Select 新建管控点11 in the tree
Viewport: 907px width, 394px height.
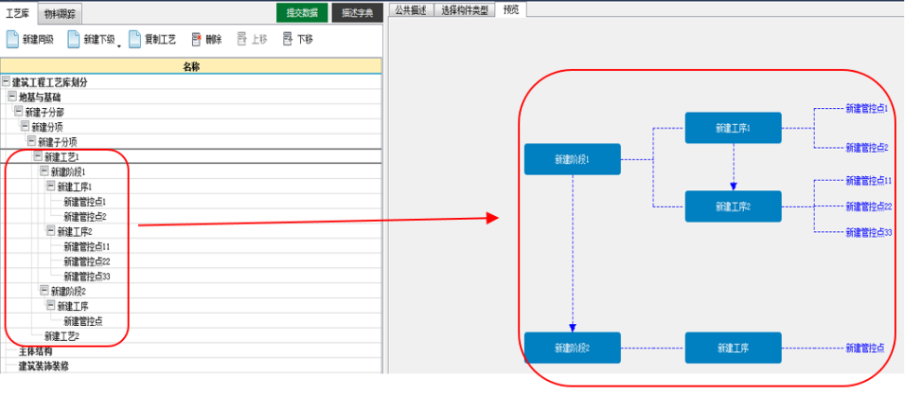point(87,247)
